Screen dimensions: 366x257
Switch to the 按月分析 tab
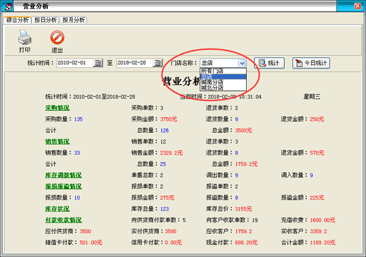(73, 20)
